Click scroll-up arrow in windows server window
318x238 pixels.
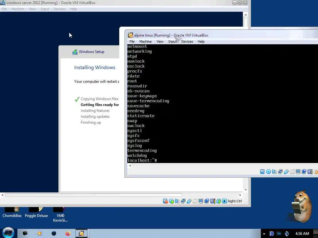[246, 15]
